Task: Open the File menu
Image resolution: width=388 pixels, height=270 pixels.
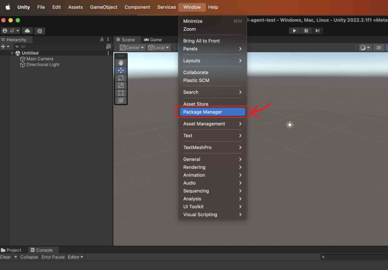Action: (41, 7)
